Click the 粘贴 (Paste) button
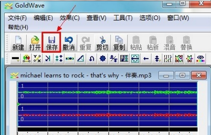 [x=136, y=43]
